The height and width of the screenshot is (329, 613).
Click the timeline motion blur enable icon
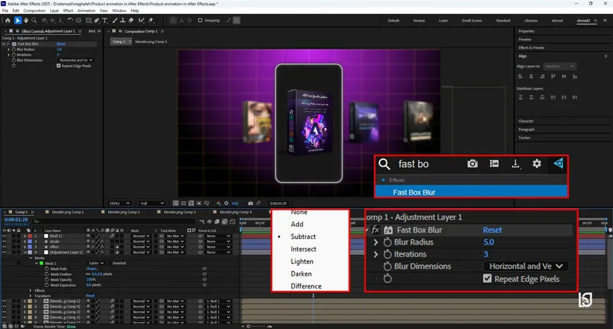(225, 222)
